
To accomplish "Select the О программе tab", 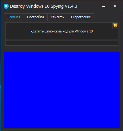I will click(81, 17).
